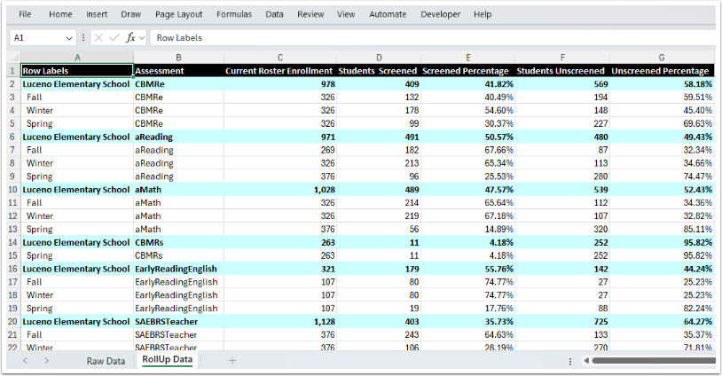The width and height of the screenshot is (722, 376).
Task: Select row 2 header
Action: point(12,83)
